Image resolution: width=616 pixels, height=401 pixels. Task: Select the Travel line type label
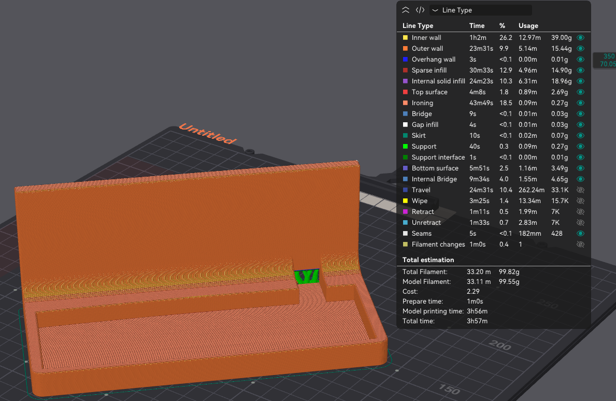click(x=421, y=190)
